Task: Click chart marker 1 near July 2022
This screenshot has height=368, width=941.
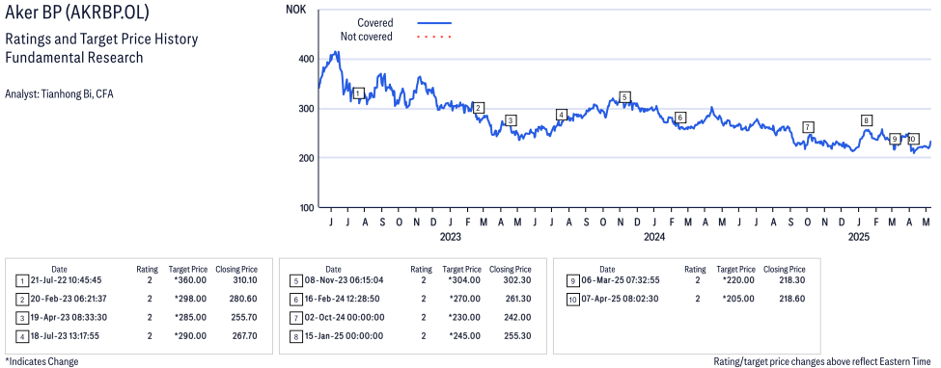Action: [358, 93]
